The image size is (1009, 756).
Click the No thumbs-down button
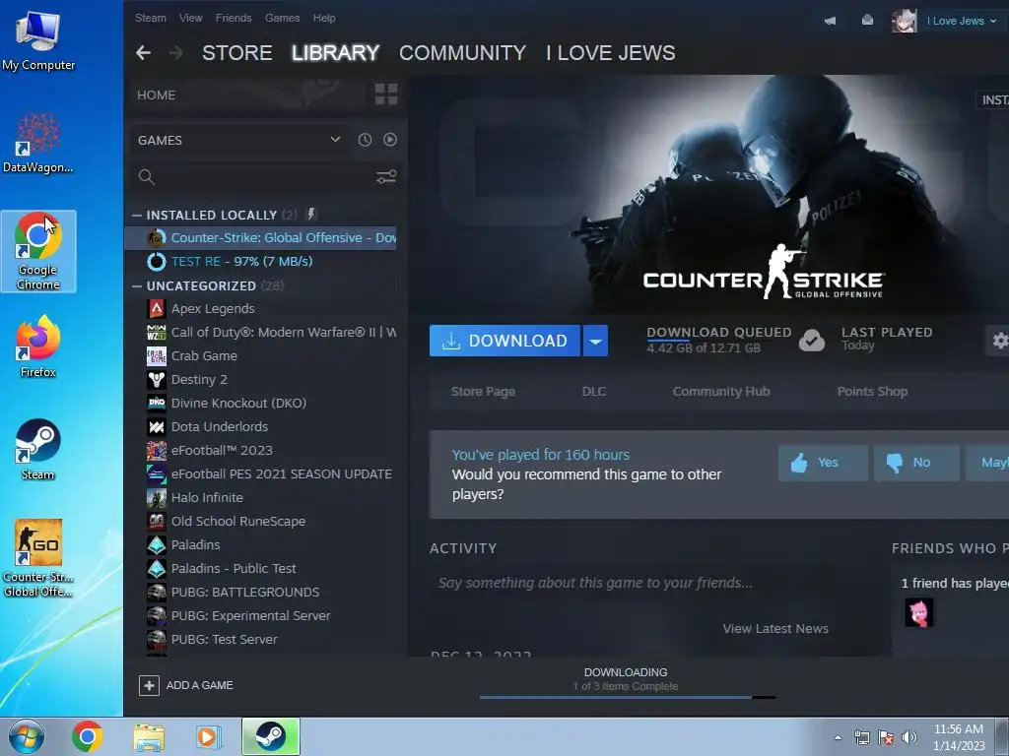pos(917,463)
